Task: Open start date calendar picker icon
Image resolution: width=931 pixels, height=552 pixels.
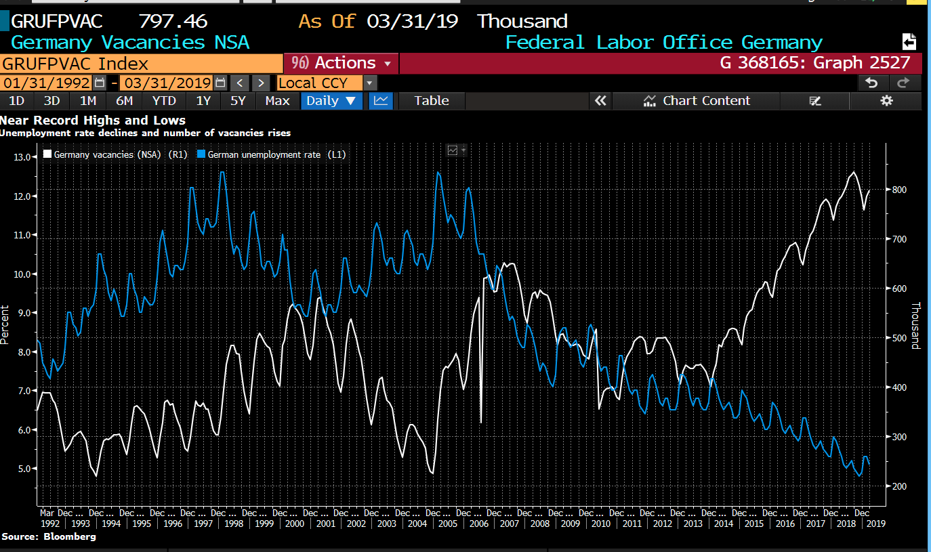Action: (x=100, y=83)
